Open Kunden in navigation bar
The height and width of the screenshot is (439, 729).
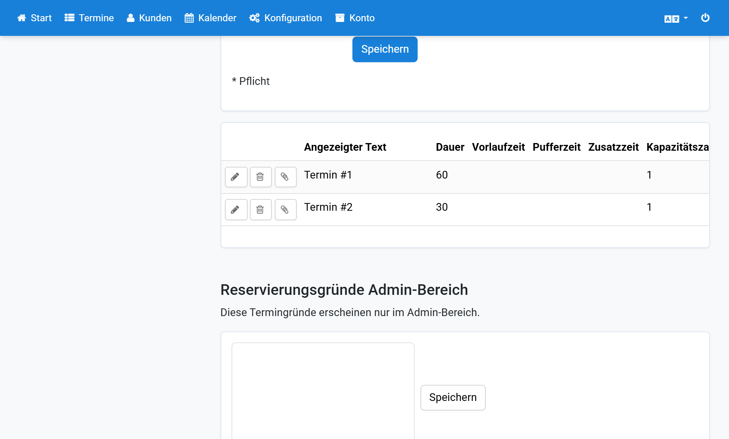click(149, 18)
